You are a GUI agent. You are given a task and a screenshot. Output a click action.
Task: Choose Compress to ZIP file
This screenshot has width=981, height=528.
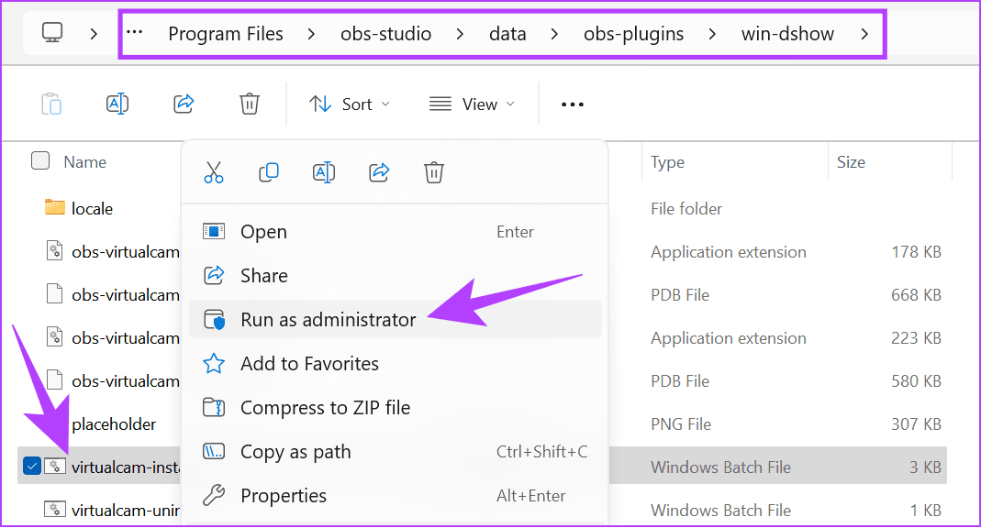(325, 408)
